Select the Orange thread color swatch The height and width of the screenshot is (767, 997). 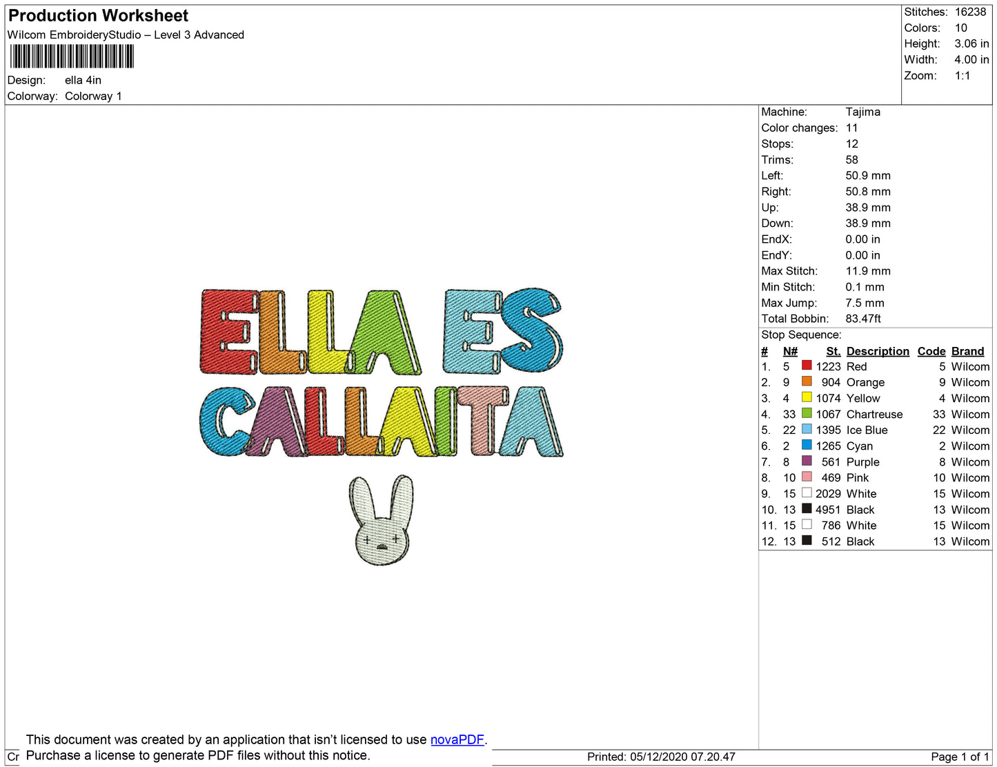tap(806, 381)
